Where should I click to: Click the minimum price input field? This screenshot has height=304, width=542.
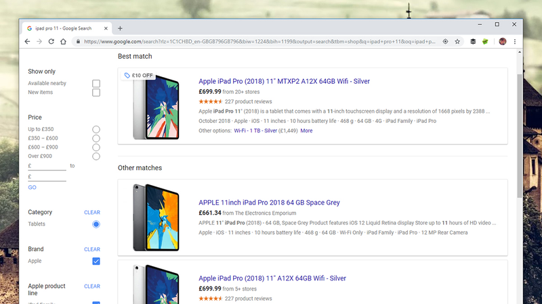(47, 166)
